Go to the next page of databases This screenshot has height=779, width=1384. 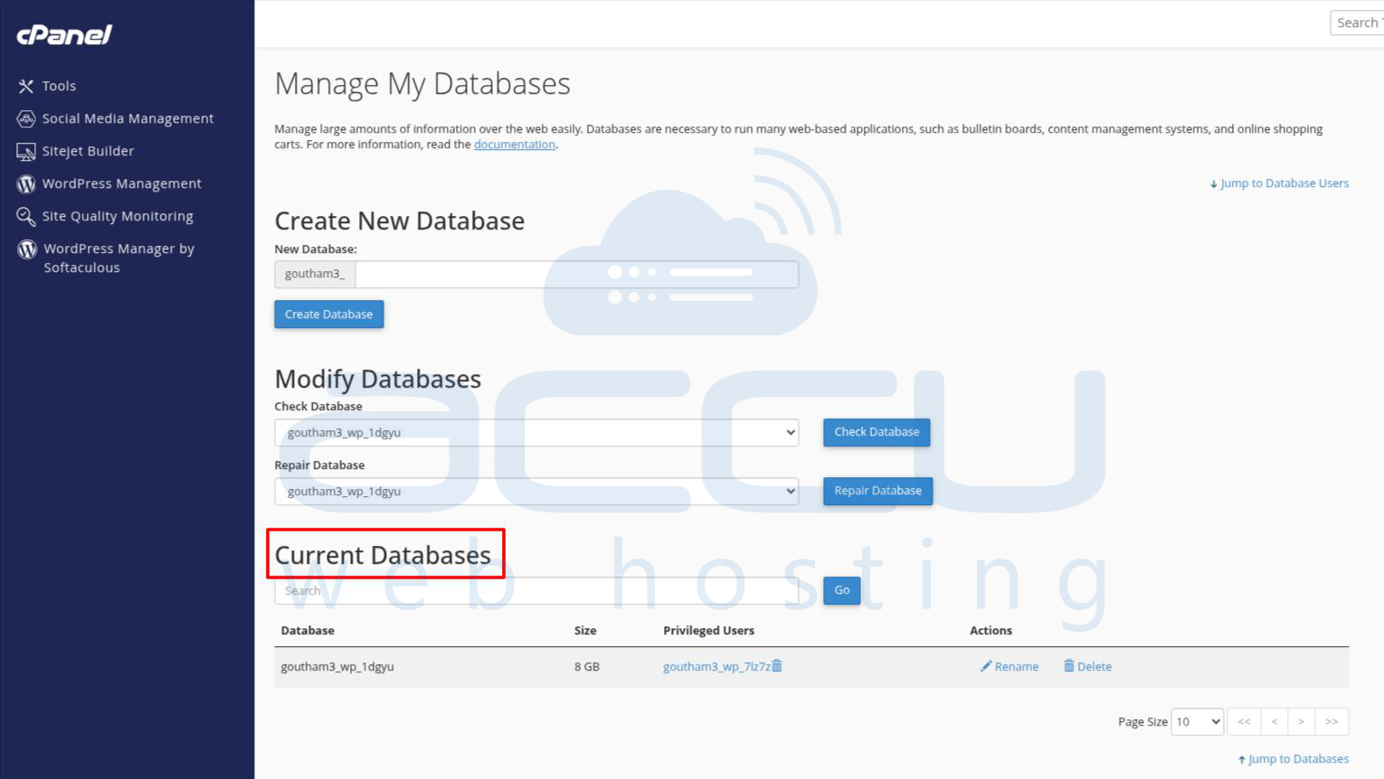point(1301,722)
